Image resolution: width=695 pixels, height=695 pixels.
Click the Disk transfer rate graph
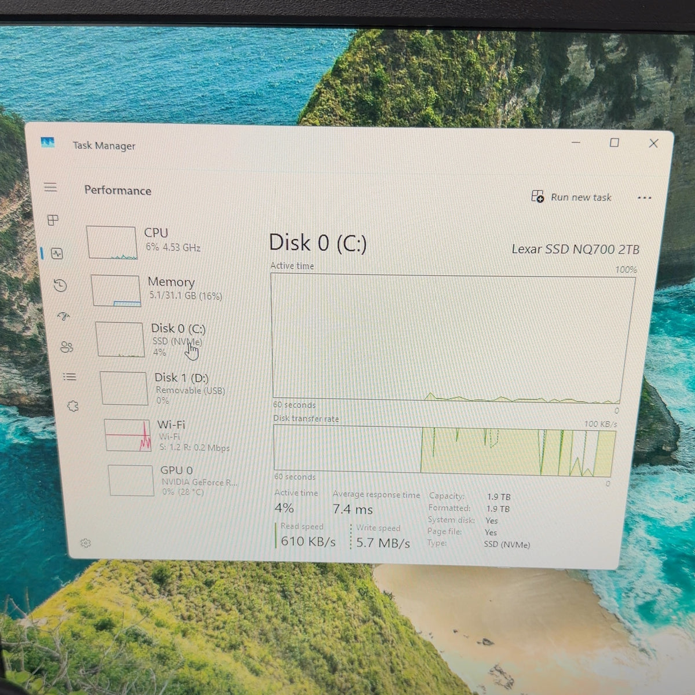[445, 452]
